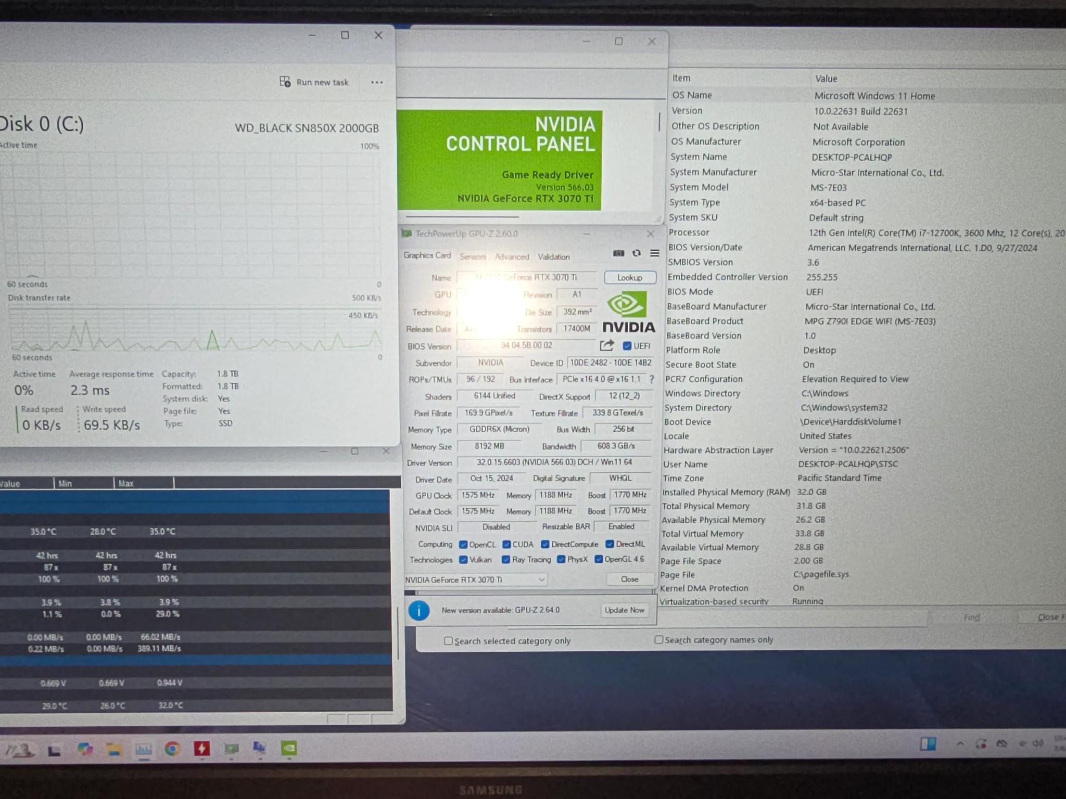The image size is (1066, 799).
Task: Enable Search category names only checkbox
Action: (658, 639)
